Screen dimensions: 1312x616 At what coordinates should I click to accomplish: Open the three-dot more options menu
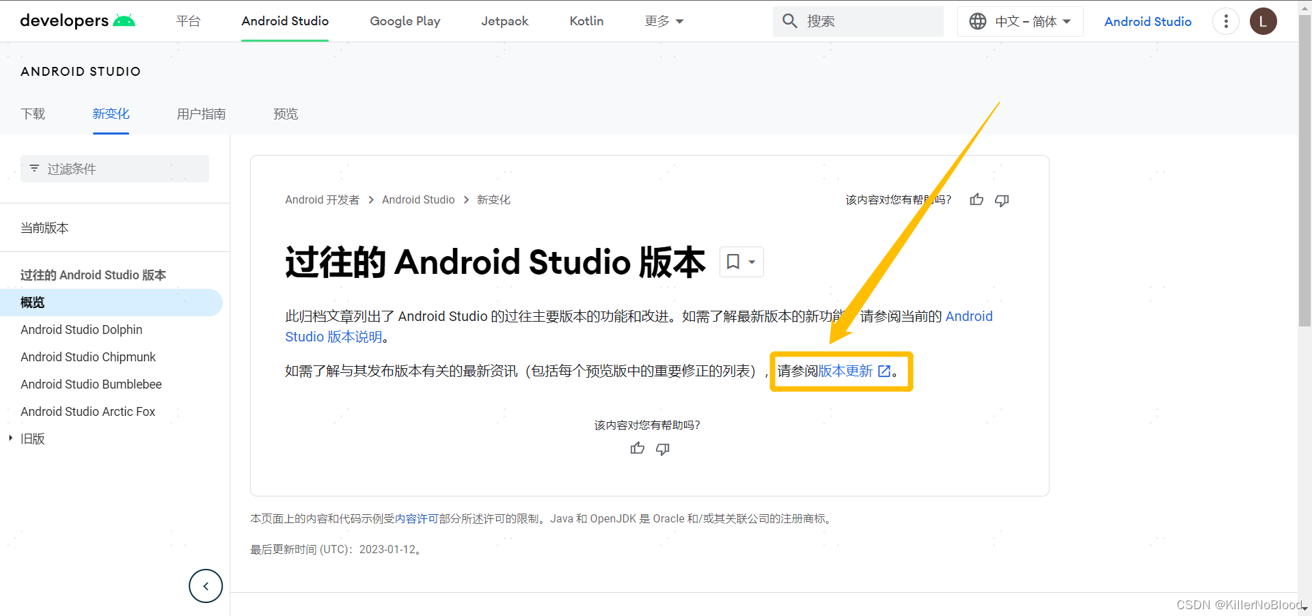[1226, 21]
